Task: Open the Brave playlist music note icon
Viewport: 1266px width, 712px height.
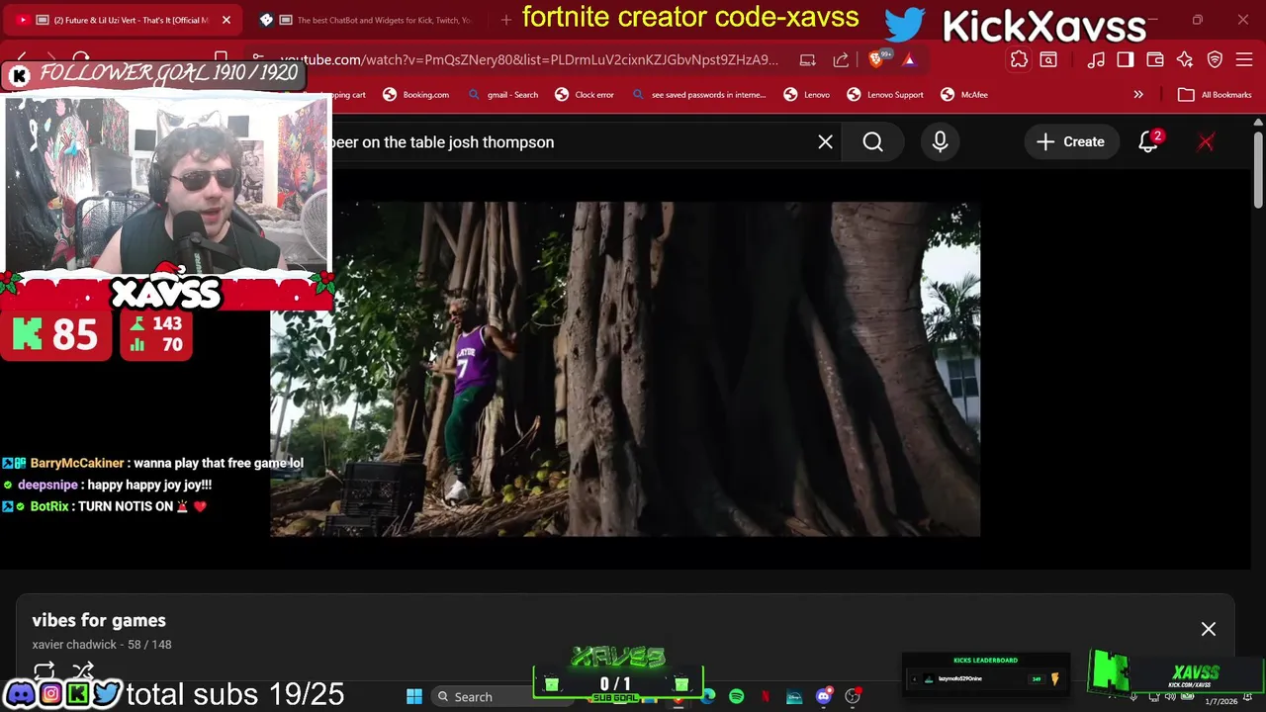Action: [x=1096, y=60]
